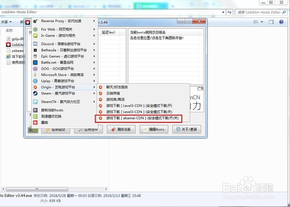Open the view options dropdown arrow
290x207 pixels.
tap(262, 22)
